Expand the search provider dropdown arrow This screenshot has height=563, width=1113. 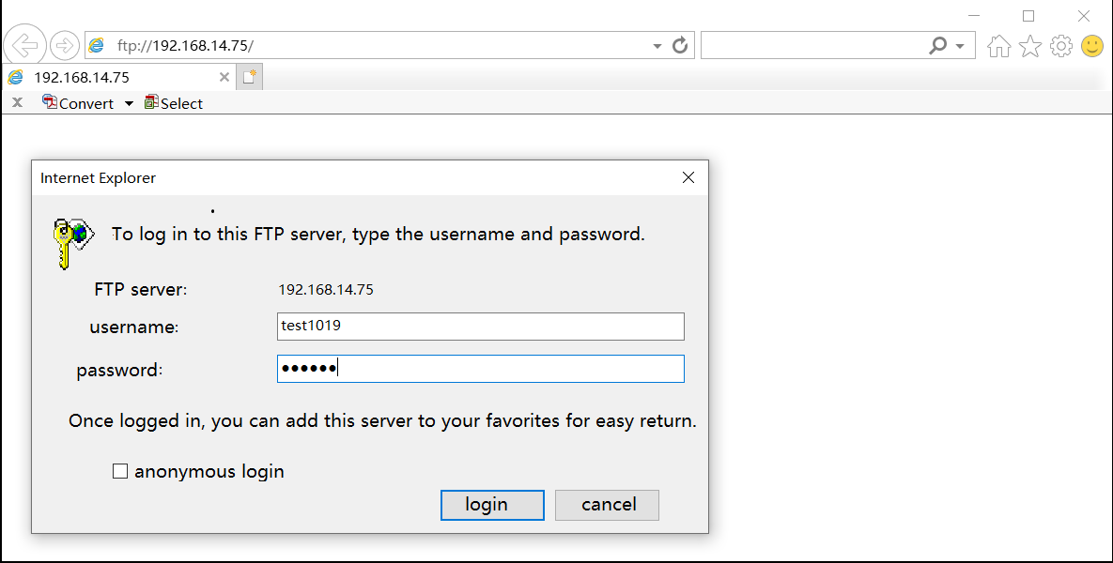pyautogui.click(x=960, y=46)
